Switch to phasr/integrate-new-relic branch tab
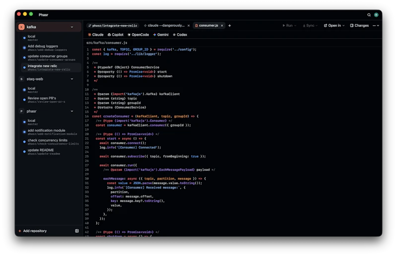397x256 pixels. 113,26
